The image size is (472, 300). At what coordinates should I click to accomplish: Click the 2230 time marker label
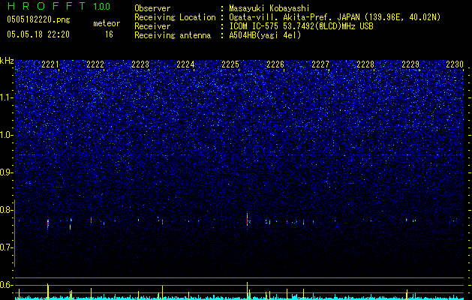[x=455, y=64]
